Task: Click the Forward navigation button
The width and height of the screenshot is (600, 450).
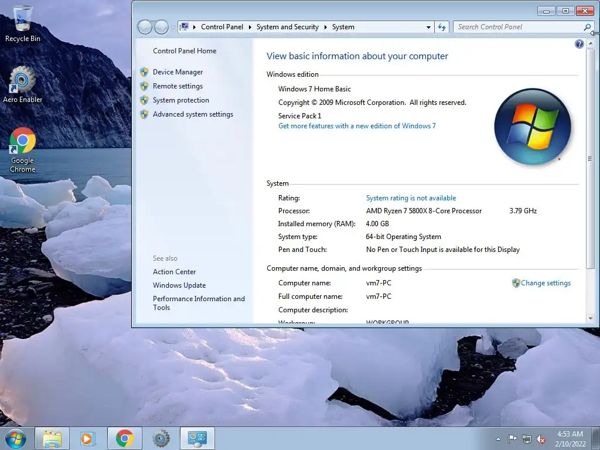Action: tap(161, 27)
